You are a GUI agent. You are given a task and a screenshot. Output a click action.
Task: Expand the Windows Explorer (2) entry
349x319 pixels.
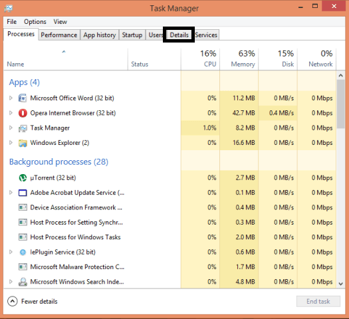(x=11, y=143)
